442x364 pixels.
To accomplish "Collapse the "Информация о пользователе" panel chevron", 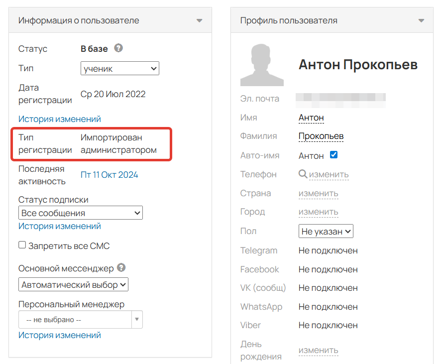I will pos(199,20).
